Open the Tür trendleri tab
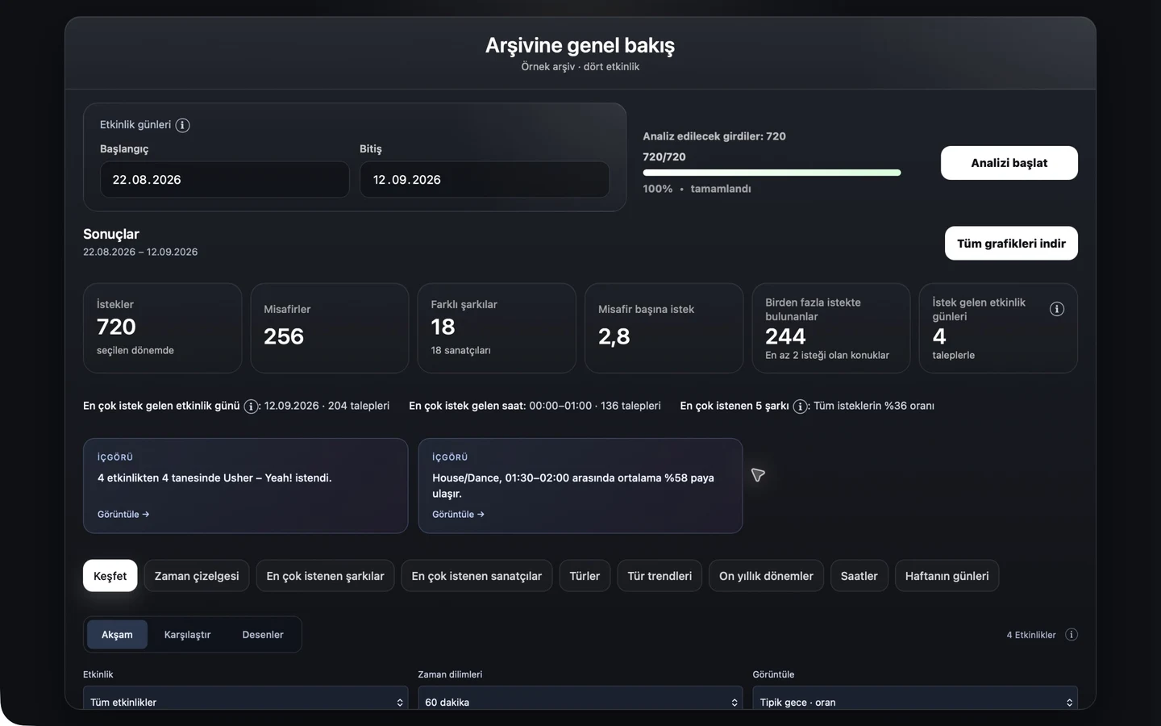1161x726 pixels. pos(660,576)
